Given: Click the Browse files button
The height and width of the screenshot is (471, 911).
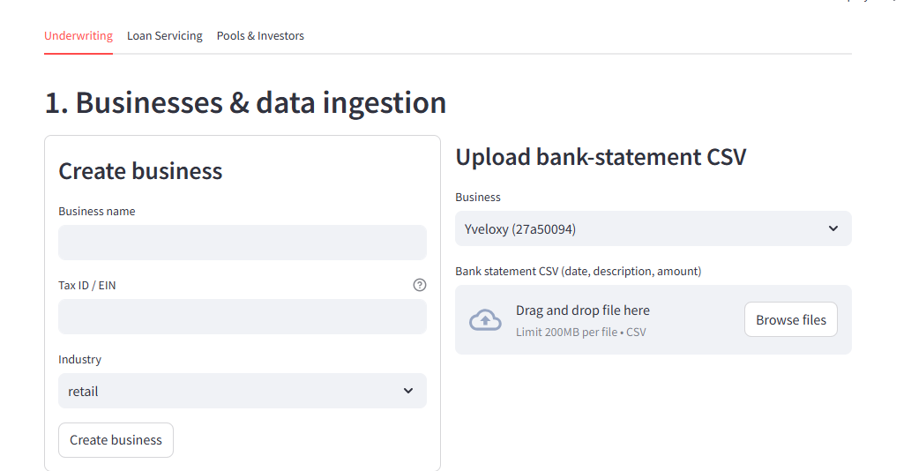Looking at the screenshot, I should 791,319.
